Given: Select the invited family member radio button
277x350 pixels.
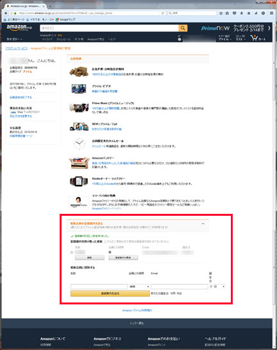Looking at the screenshot, I should tap(72, 252).
